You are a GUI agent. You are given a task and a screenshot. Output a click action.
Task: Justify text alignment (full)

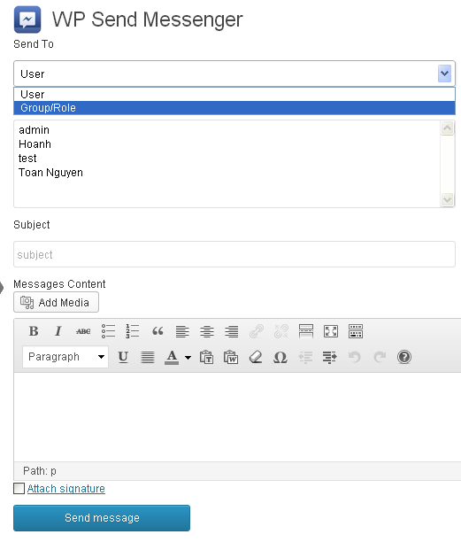click(x=148, y=357)
